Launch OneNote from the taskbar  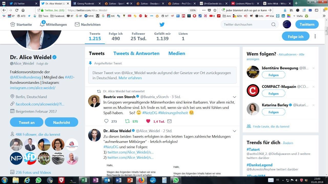point(96,180)
